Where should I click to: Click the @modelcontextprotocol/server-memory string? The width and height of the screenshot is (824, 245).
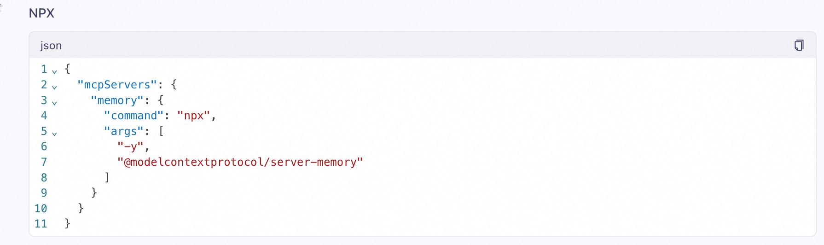point(240,162)
